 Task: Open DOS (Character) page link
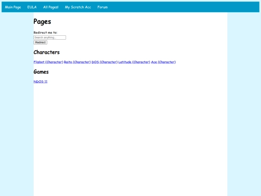[104, 62]
